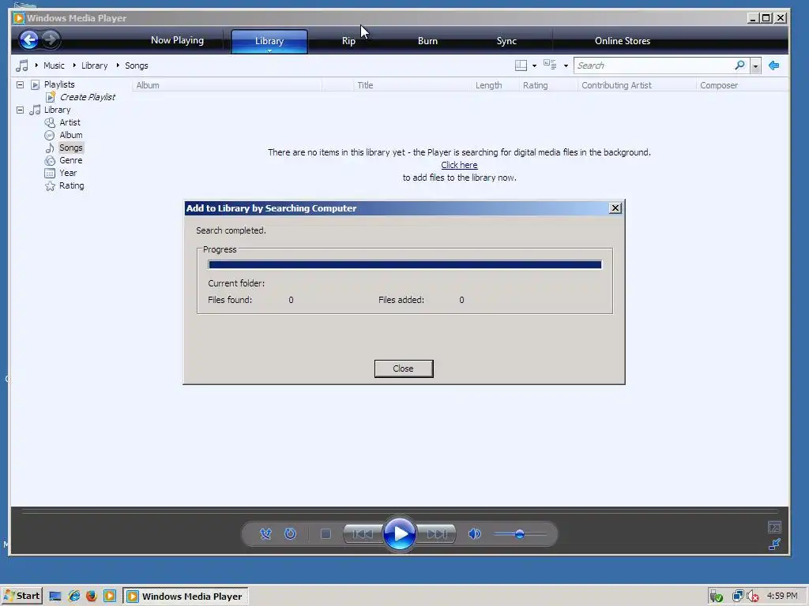Select Rating in the library tree
The image size is (809, 606).
pyautogui.click(x=72, y=185)
